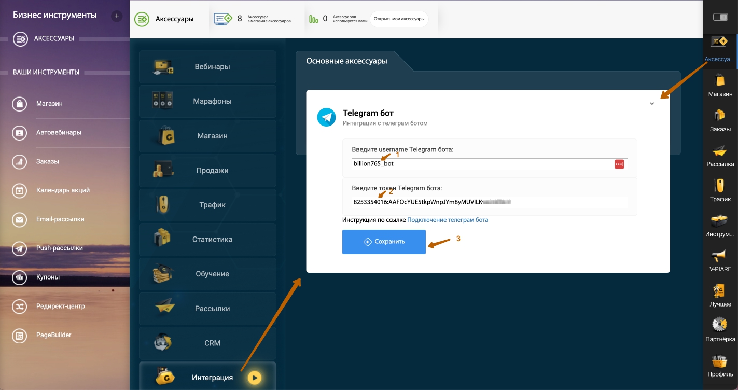Click the plus icon beside Бизнес инструменты
738x390 pixels.
tap(117, 16)
